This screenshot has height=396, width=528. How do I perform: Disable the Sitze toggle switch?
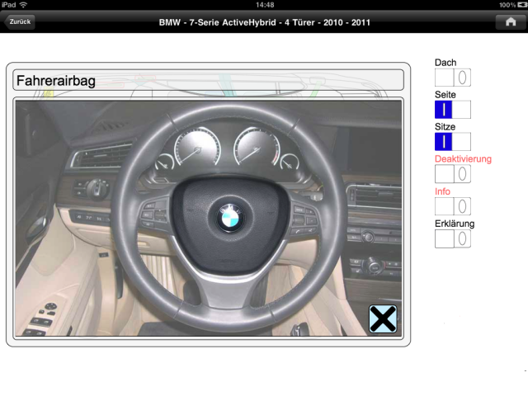tap(453, 142)
